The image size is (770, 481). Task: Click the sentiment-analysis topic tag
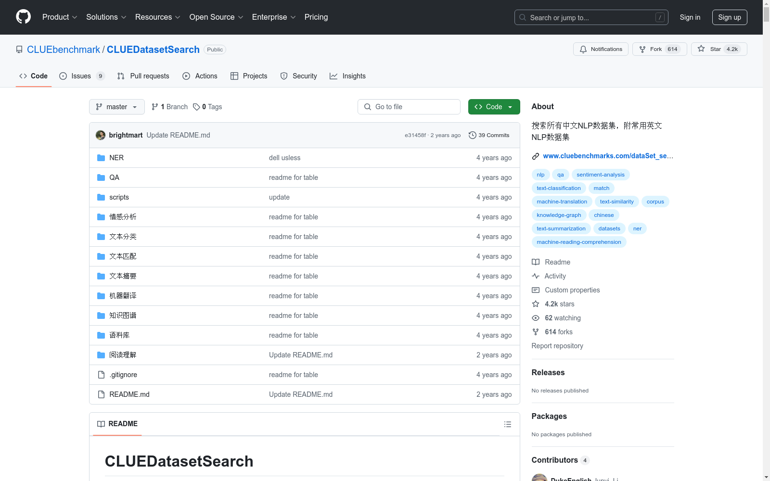tap(601, 175)
